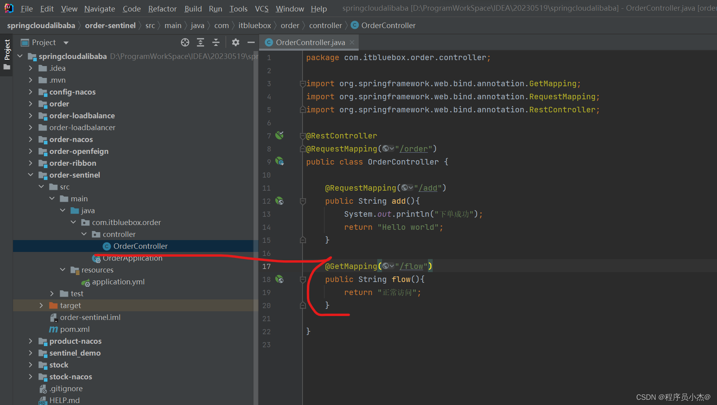Open application.yml file
Screen dimensions: 717x405
118,282
